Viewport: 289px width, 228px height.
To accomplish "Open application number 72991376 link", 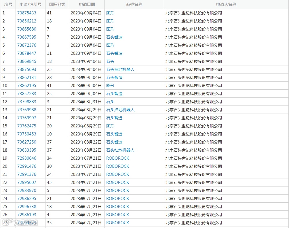I will (27, 174).
